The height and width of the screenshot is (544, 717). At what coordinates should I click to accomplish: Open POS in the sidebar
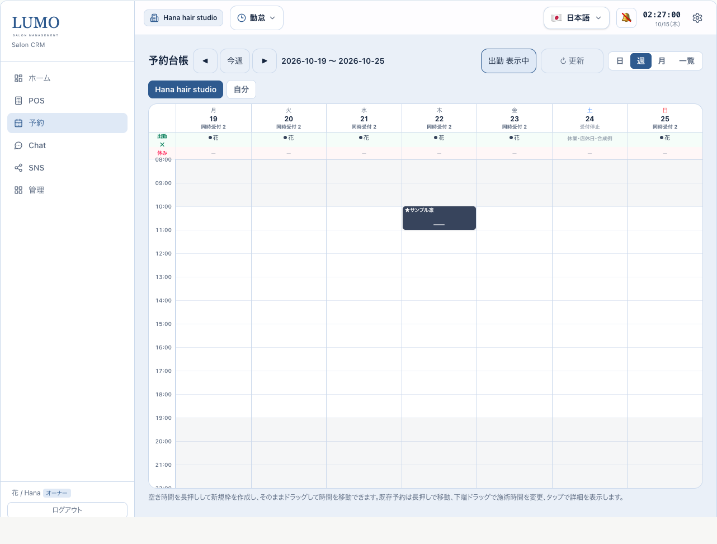click(67, 101)
